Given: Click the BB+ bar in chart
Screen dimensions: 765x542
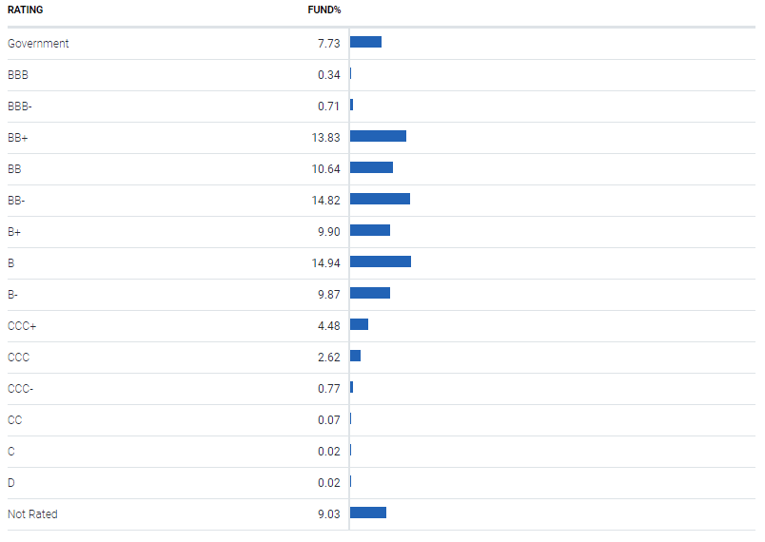Looking at the screenshot, I should [x=378, y=136].
